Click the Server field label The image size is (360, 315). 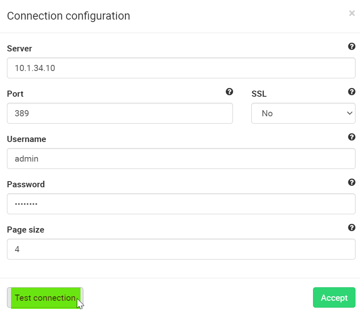click(x=19, y=49)
